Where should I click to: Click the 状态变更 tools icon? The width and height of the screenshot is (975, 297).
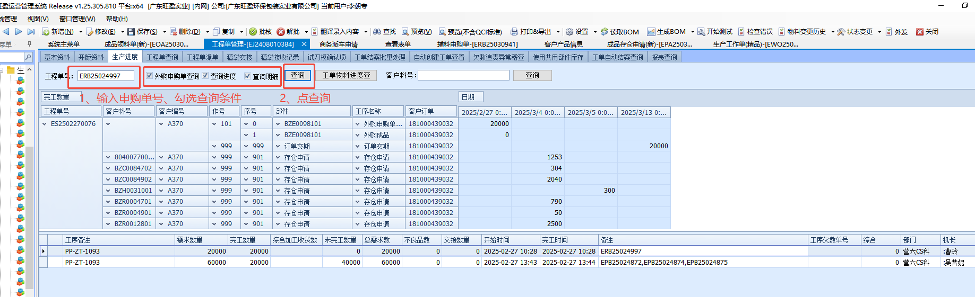point(841,32)
